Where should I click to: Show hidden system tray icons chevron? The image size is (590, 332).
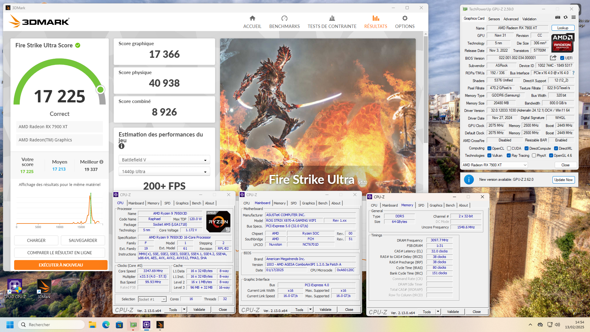pyautogui.click(x=530, y=325)
